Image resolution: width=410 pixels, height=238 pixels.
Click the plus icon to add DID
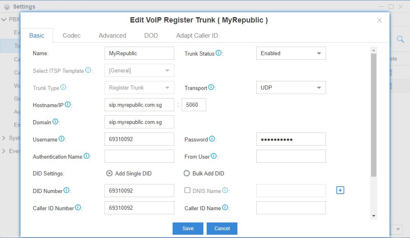[340, 190]
